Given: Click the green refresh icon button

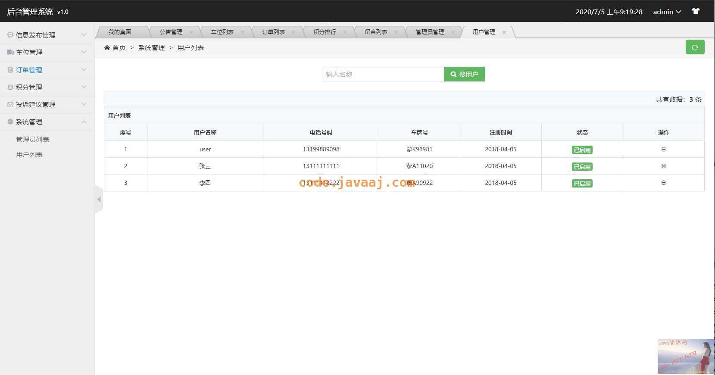Looking at the screenshot, I should pyautogui.click(x=695, y=47).
